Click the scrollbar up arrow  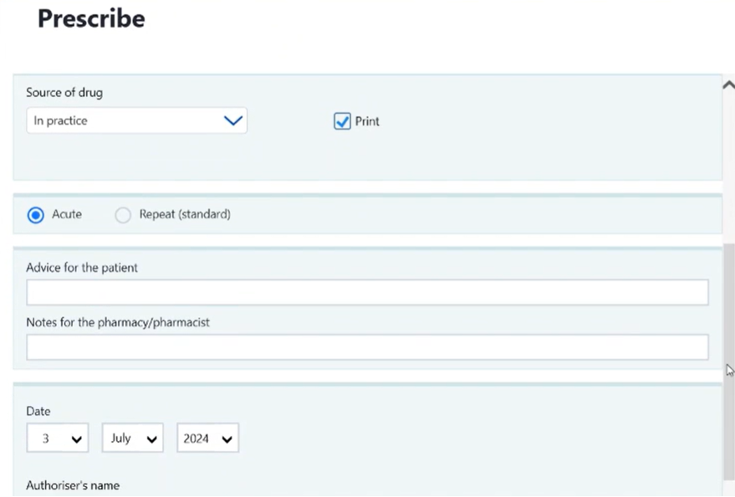729,85
